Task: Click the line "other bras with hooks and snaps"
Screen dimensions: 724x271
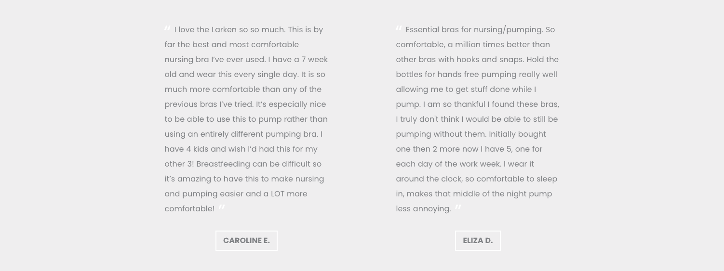Action: (x=477, y=60)
